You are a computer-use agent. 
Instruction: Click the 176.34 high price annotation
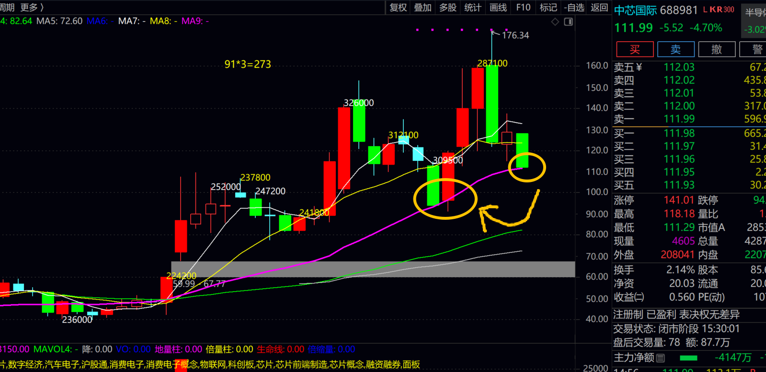(515, 35)
